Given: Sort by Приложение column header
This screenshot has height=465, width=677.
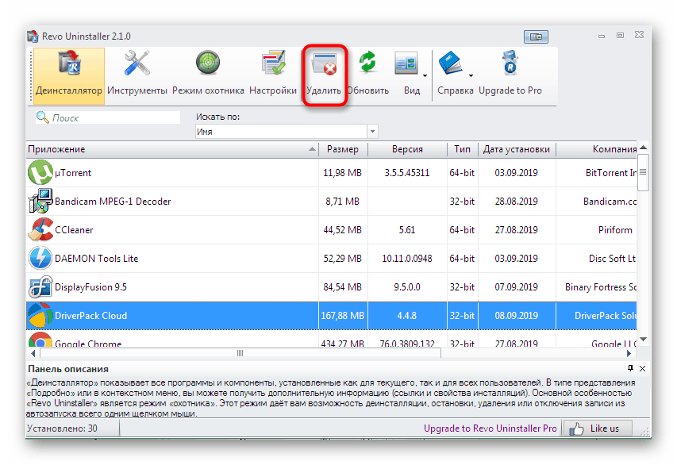Looking at the screenshot, I should 172,149.
